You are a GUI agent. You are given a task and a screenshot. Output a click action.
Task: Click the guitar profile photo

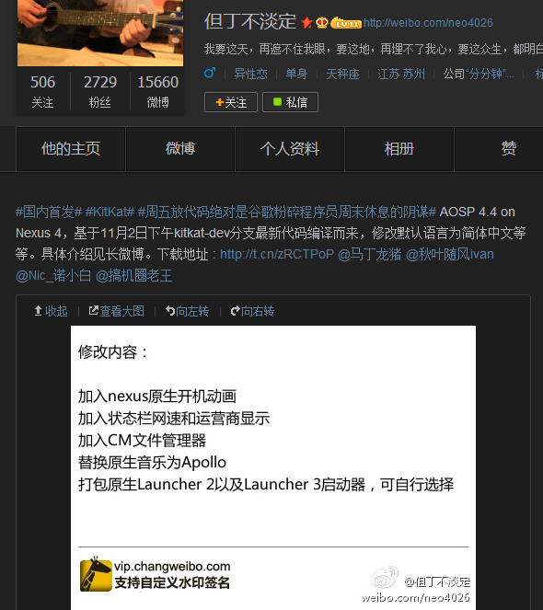coord(100,33)
